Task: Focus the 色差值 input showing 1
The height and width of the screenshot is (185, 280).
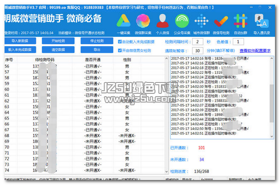Action: tap(238, 42)
